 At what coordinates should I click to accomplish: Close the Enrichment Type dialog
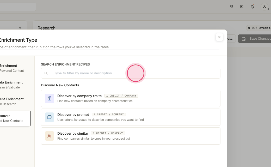[219, 37]
